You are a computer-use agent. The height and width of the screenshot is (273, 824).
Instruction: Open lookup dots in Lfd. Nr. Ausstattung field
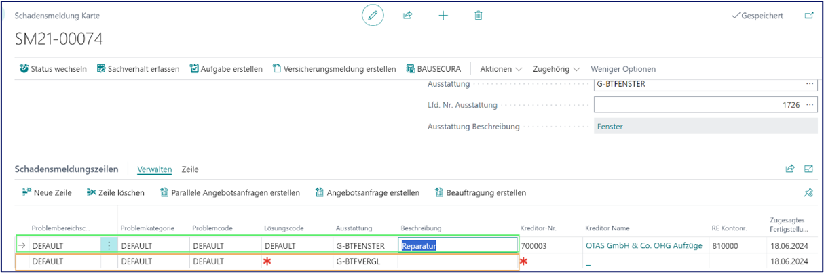click(x=808, y=105)
